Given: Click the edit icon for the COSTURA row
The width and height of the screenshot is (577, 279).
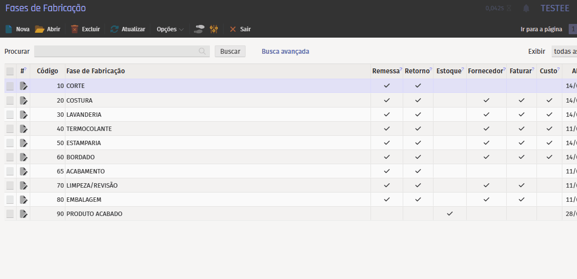Looking at the screenshot, I should tap(23, 100).
